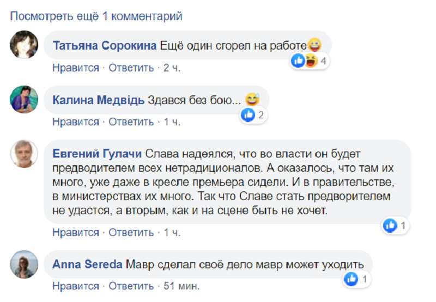Click the like reaction icon on Татьяна's comment

coord(298,61)
